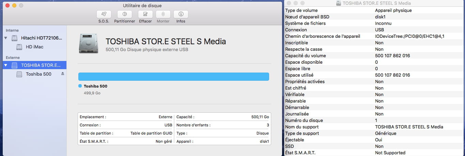This screenshot has height=156, width=465.
Task: Click the Externe sidebar section header
Action: point(13,58)
